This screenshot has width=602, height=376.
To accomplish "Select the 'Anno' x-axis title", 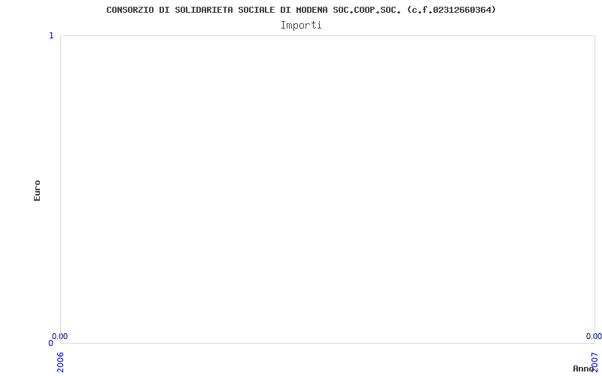I will (x=583, y=368).
